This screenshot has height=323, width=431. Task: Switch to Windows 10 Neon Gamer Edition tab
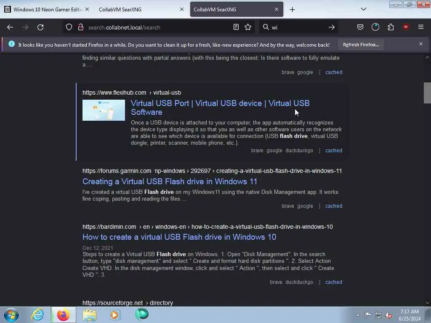point(48,10)
